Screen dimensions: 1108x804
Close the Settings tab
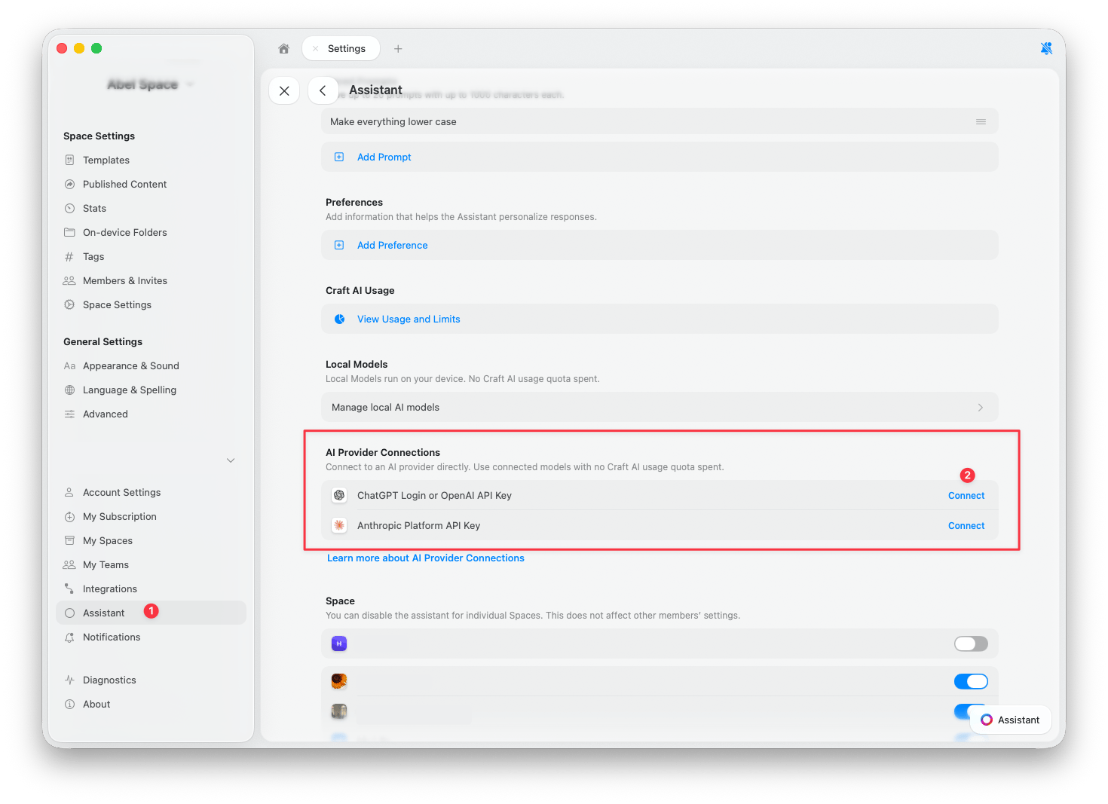click(315, 48)
